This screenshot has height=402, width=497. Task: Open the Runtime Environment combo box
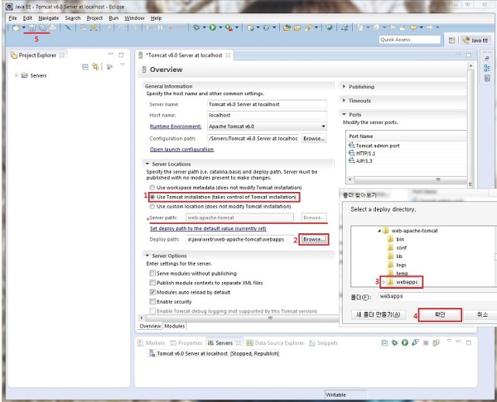pyautogui.click(x=268, y=127)
